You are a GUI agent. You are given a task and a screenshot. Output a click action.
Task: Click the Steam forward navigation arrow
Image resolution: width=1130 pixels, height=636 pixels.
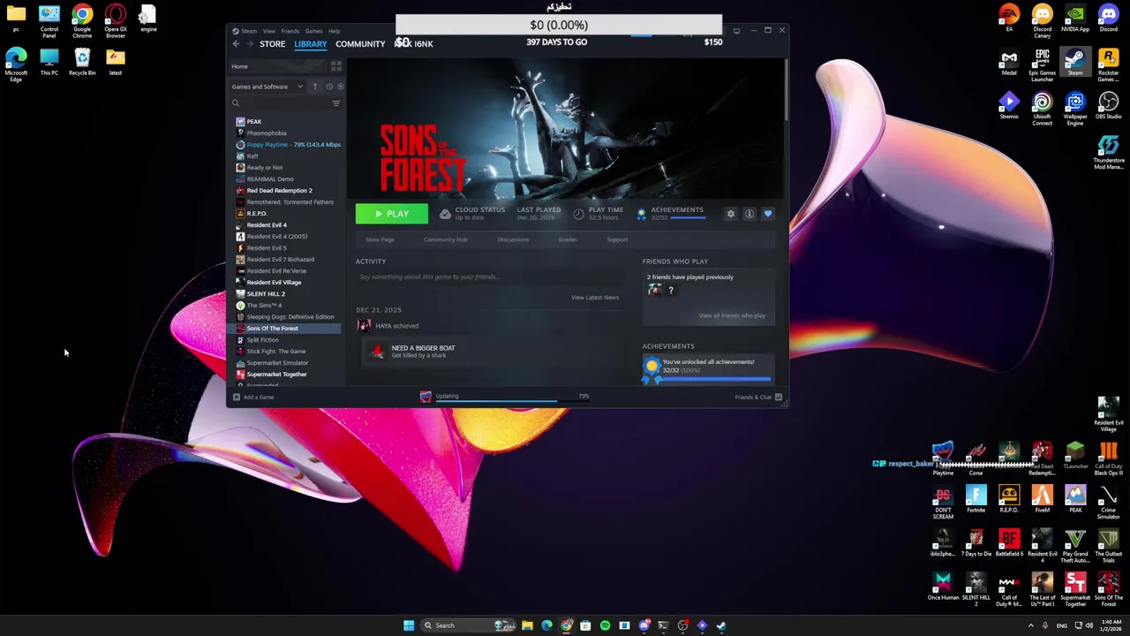tap(249, 44)
